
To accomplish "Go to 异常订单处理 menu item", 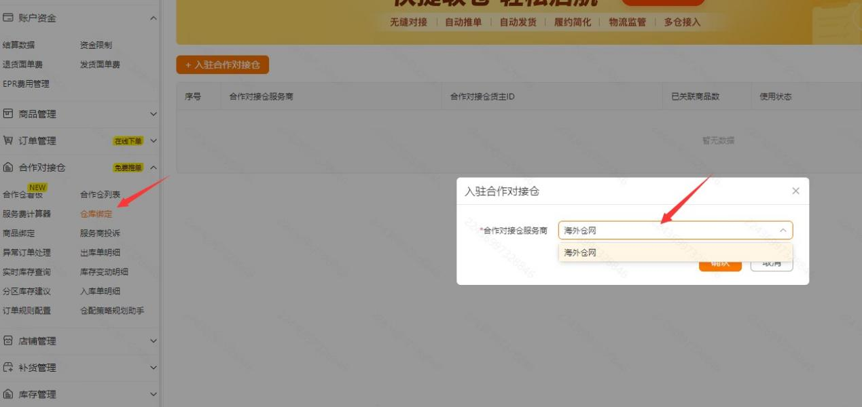I will tap(27, 253).
